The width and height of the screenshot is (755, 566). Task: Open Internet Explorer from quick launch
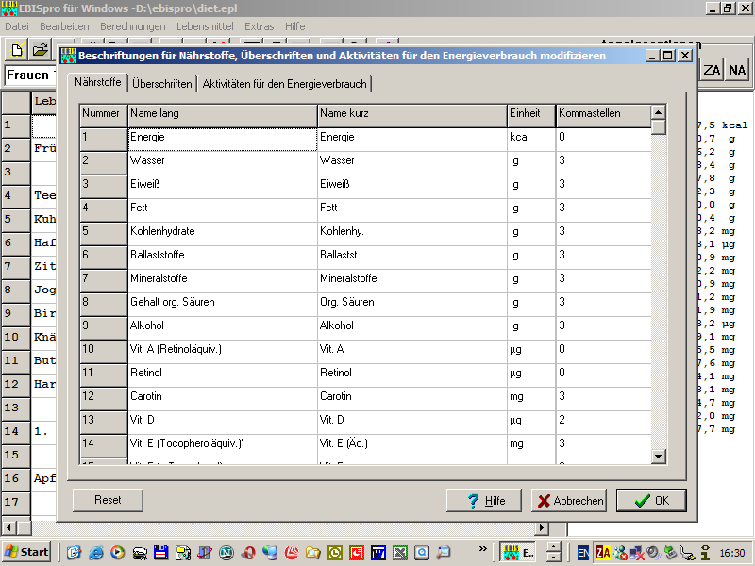click(95, 552)
